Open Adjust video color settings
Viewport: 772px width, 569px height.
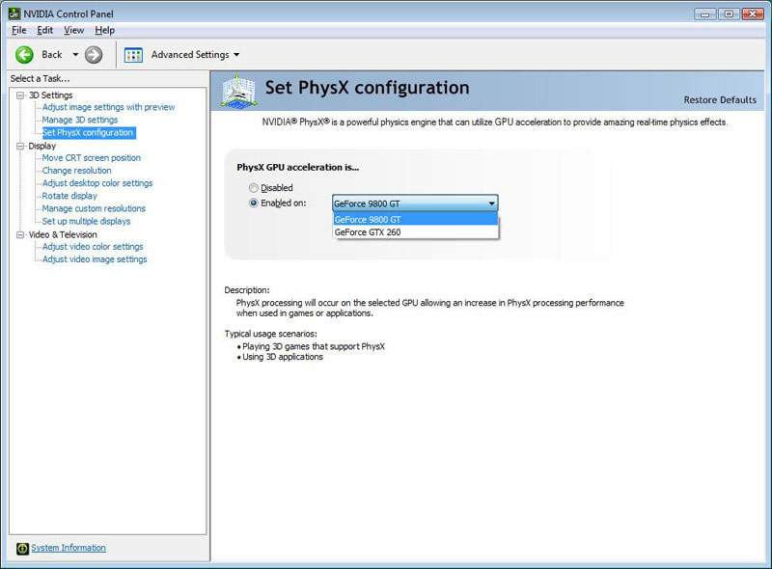coord(93,247)
